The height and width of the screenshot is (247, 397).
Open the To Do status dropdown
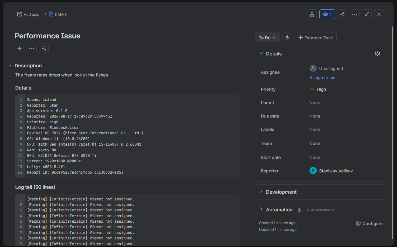[267, 38]
